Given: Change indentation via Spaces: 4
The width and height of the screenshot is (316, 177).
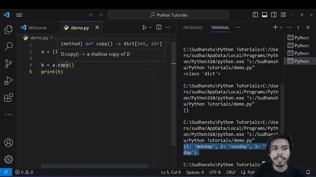Looking at the screenshot, I should tap(195, 173).
